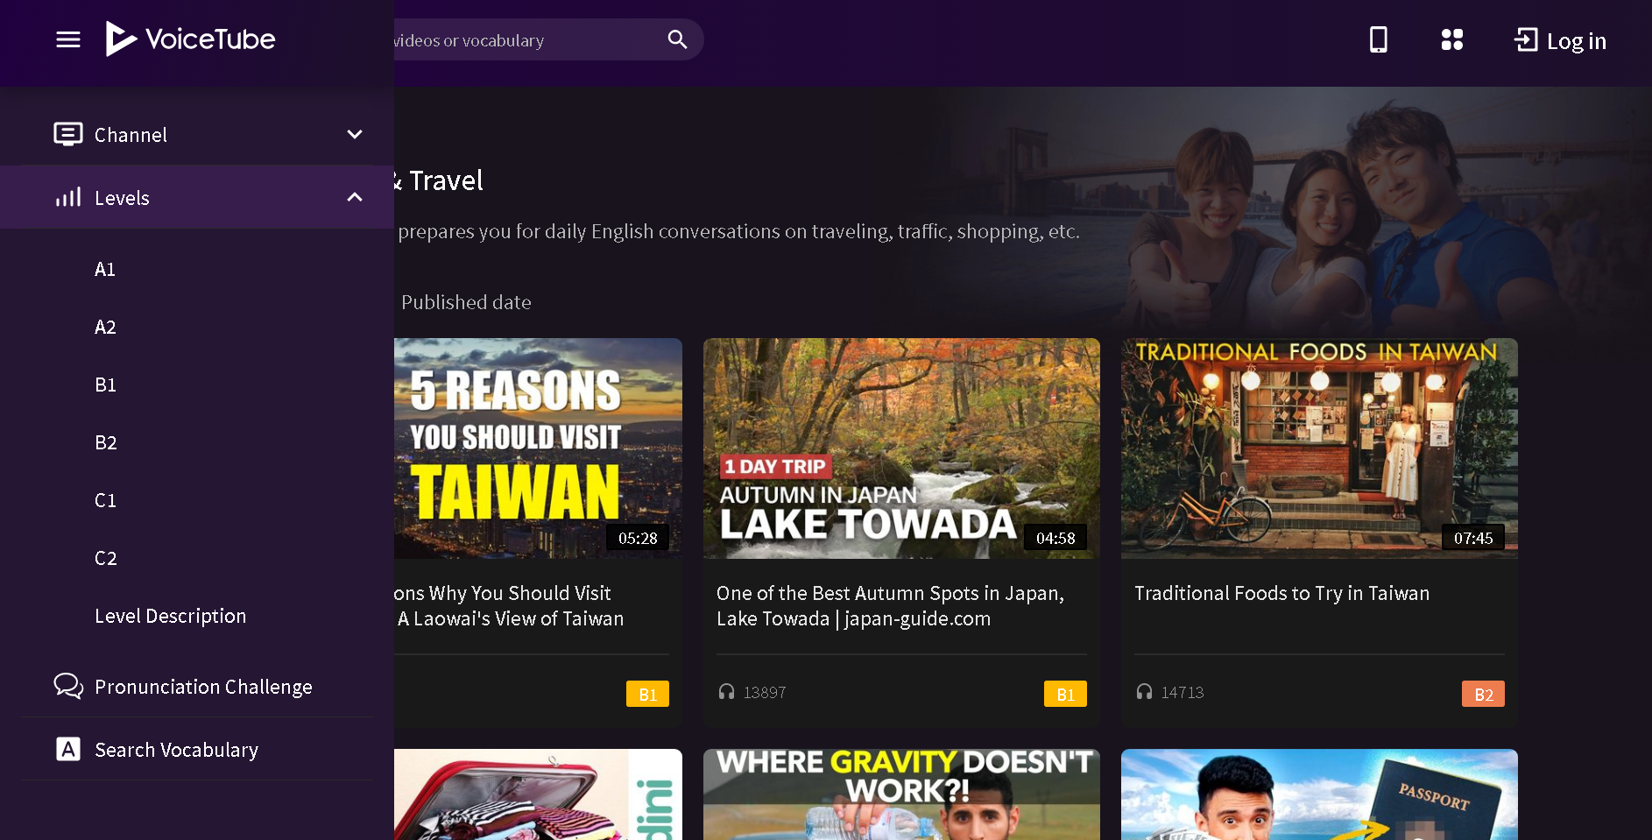Open the passport video thumbnail
The image size is (1652, 840).
[x=1319, y=794]
